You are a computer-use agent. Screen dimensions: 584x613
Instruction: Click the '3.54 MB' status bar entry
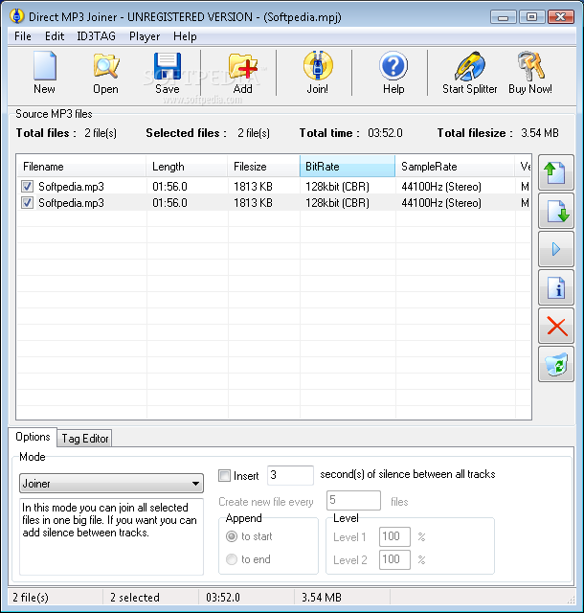322,598
